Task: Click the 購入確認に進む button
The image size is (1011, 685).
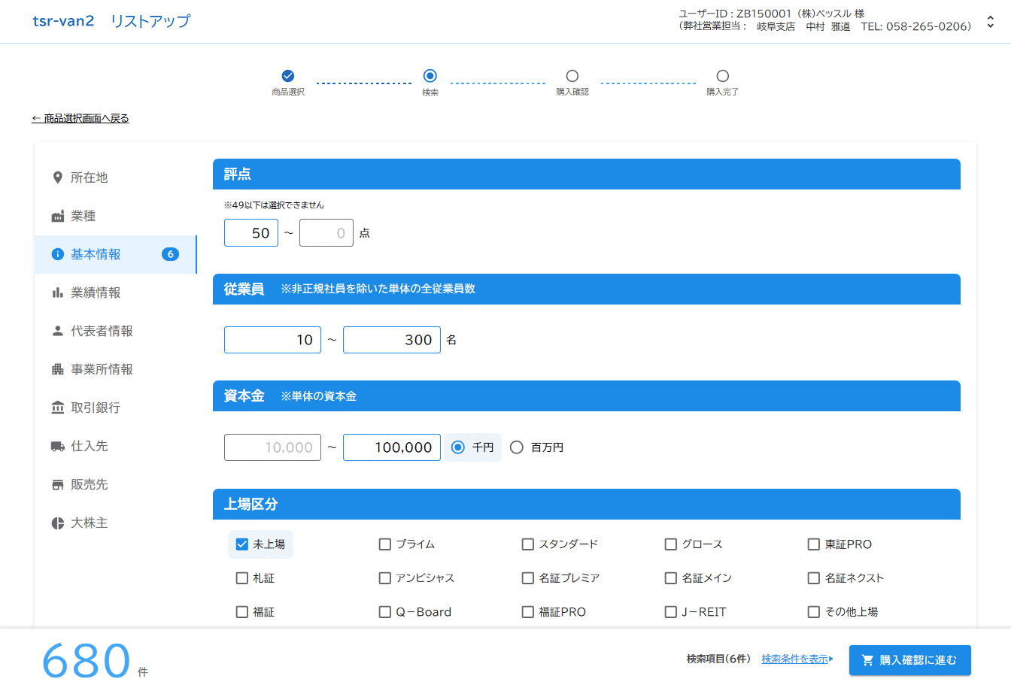Action: point(910,660)
